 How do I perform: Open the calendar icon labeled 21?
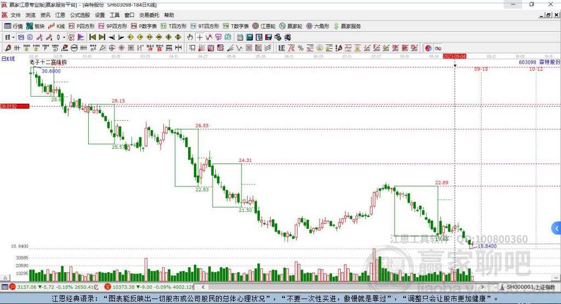(240, 37)
